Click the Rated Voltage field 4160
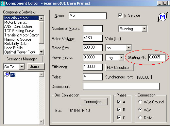Screen dimensions: 170x126 click(93, 38)
